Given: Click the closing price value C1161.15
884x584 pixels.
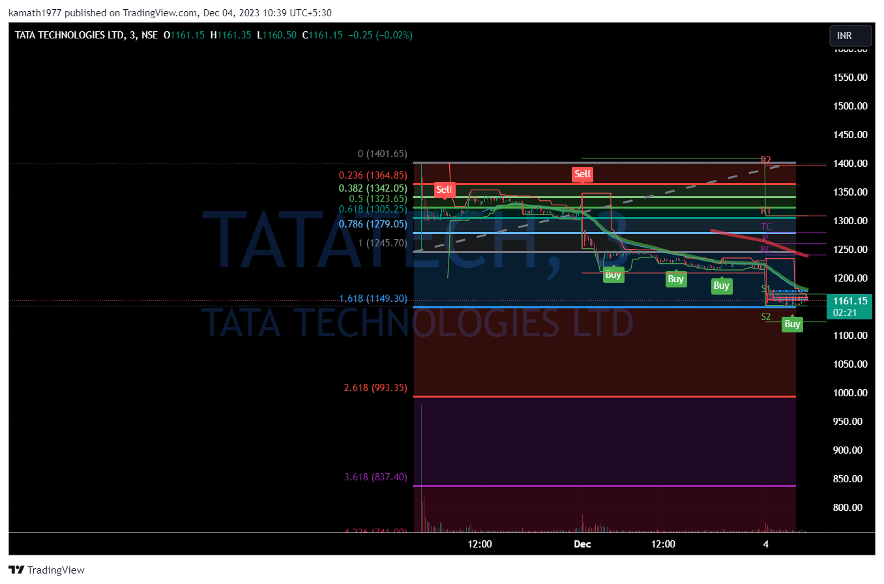Looking at the screenshot, I should [x=323, y=35].
